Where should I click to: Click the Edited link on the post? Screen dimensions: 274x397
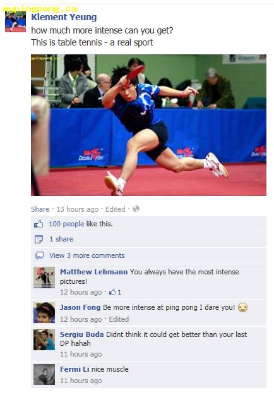(116, 209)
